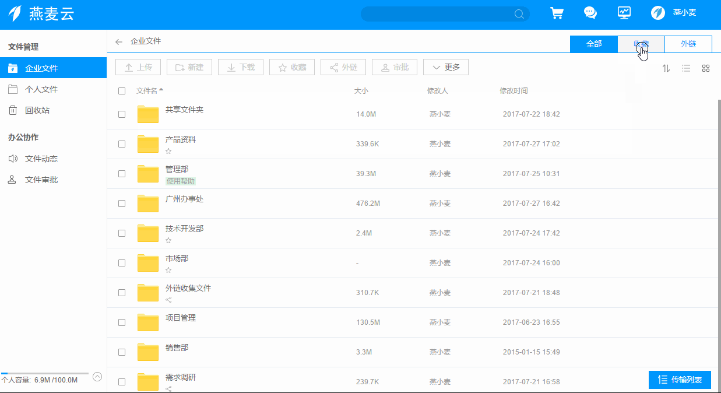Open the 新建 new folder tool

click(189, 66)
